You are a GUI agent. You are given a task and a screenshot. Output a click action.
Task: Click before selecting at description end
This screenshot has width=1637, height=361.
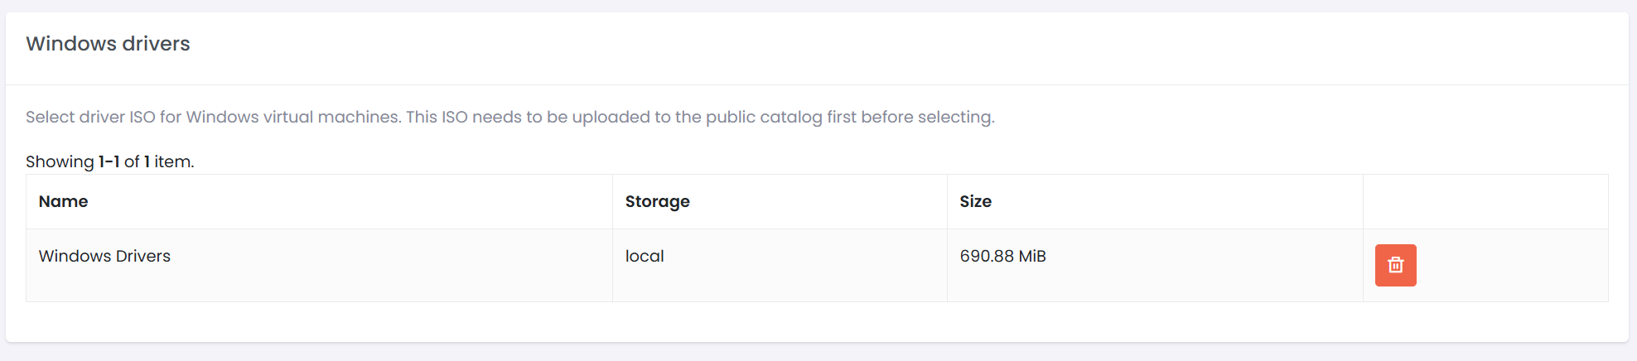[x=927, y=117]
